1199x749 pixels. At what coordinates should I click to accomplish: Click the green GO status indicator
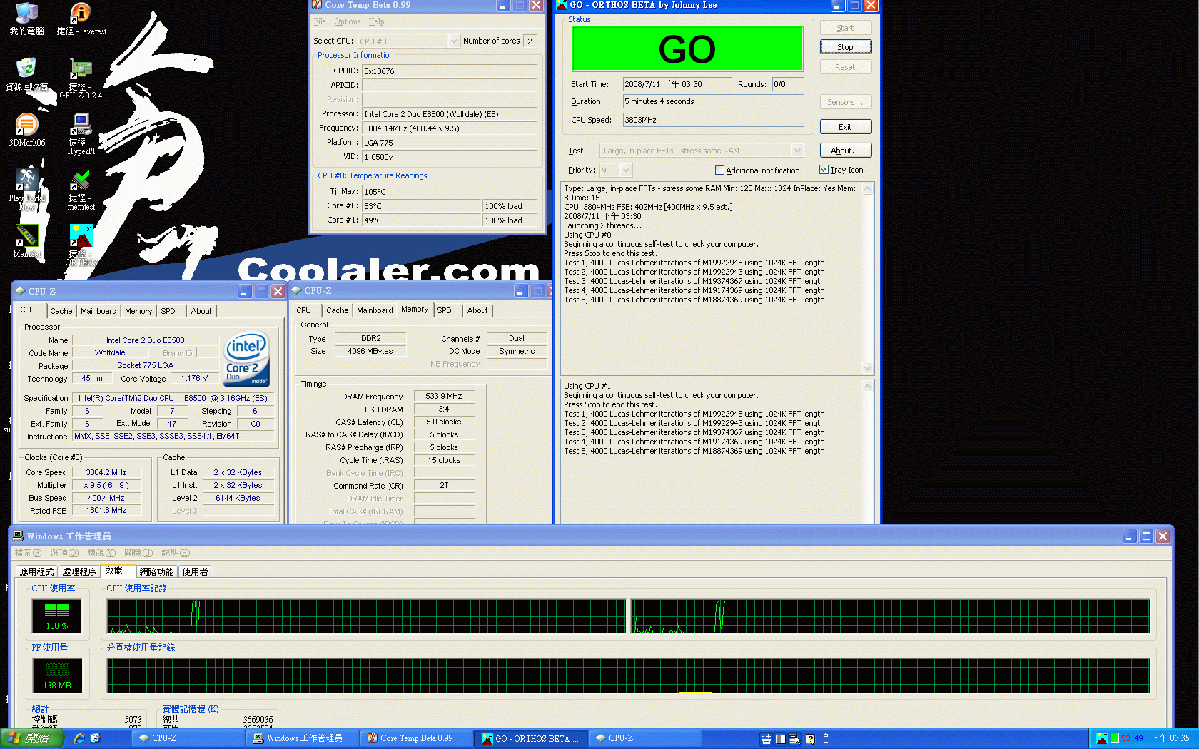coord(687,49)
